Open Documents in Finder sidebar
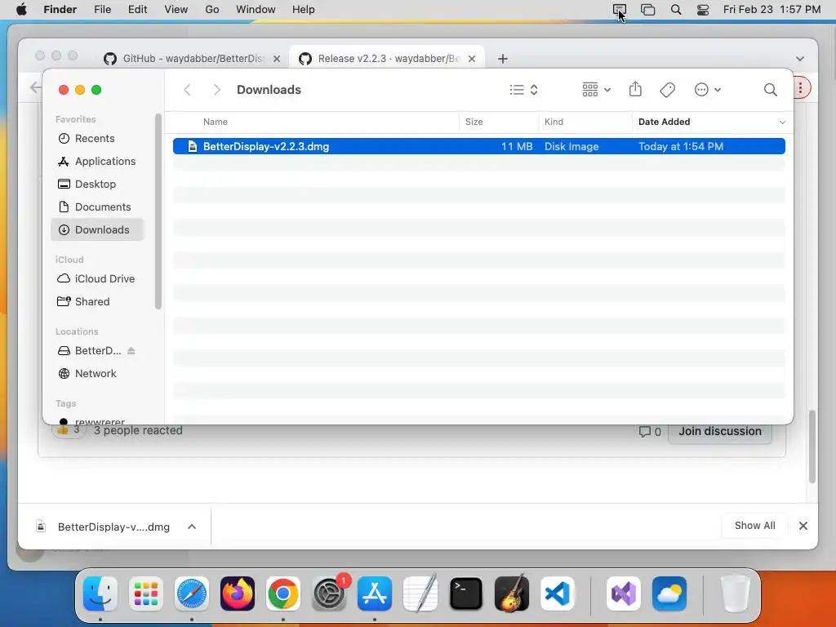This screenshot has width=836, height=627. click(x=98, y=207)
